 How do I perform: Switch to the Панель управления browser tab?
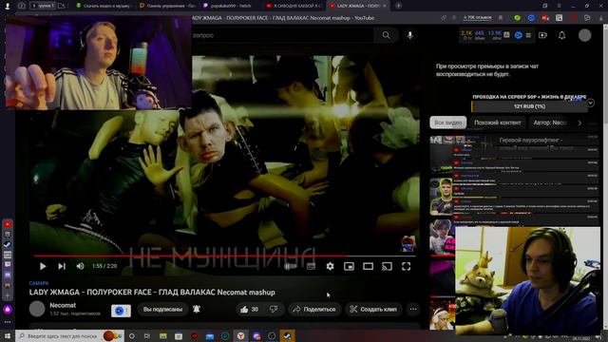(x=167, y=6)
